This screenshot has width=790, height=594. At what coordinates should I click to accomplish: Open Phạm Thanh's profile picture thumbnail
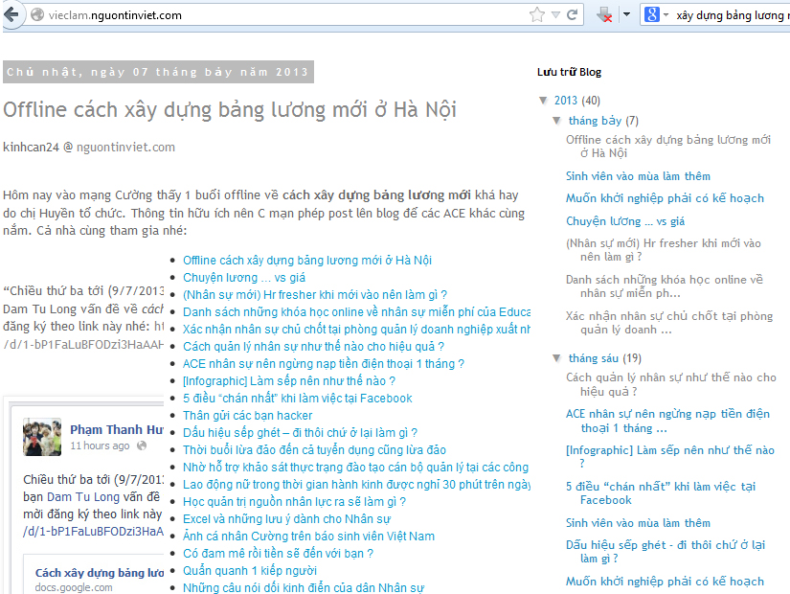point(42,437)
